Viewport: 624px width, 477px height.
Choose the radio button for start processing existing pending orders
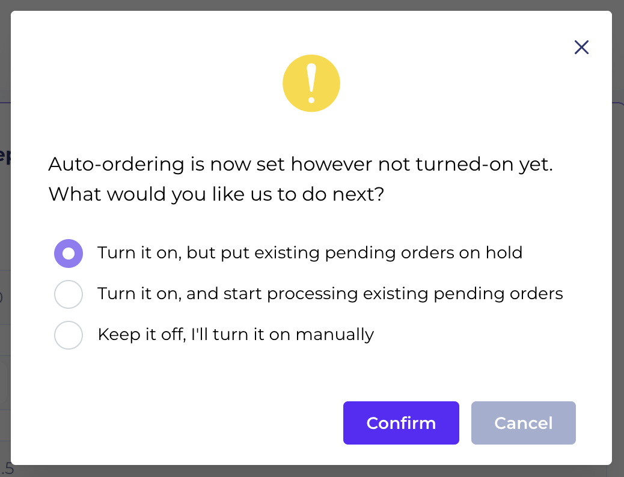pyautogui.click(x=69, y=294)
